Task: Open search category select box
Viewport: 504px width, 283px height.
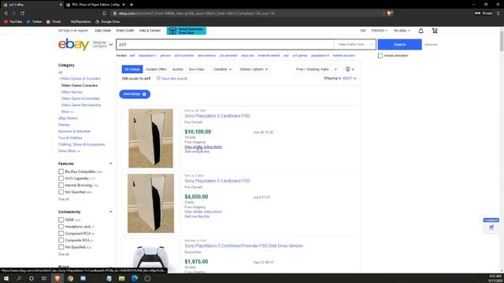Action: point(354,44)
